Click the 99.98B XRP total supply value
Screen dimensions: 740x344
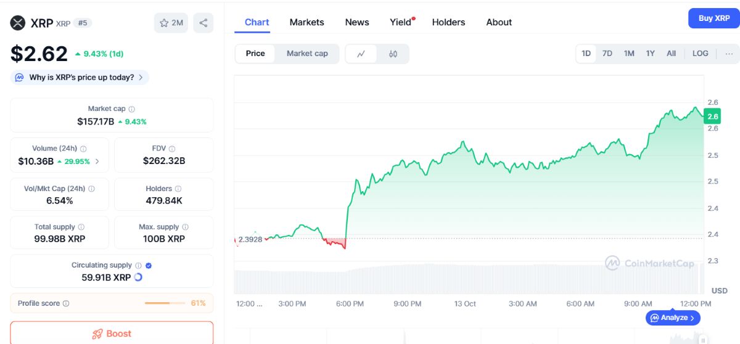(x=60, y=239)
